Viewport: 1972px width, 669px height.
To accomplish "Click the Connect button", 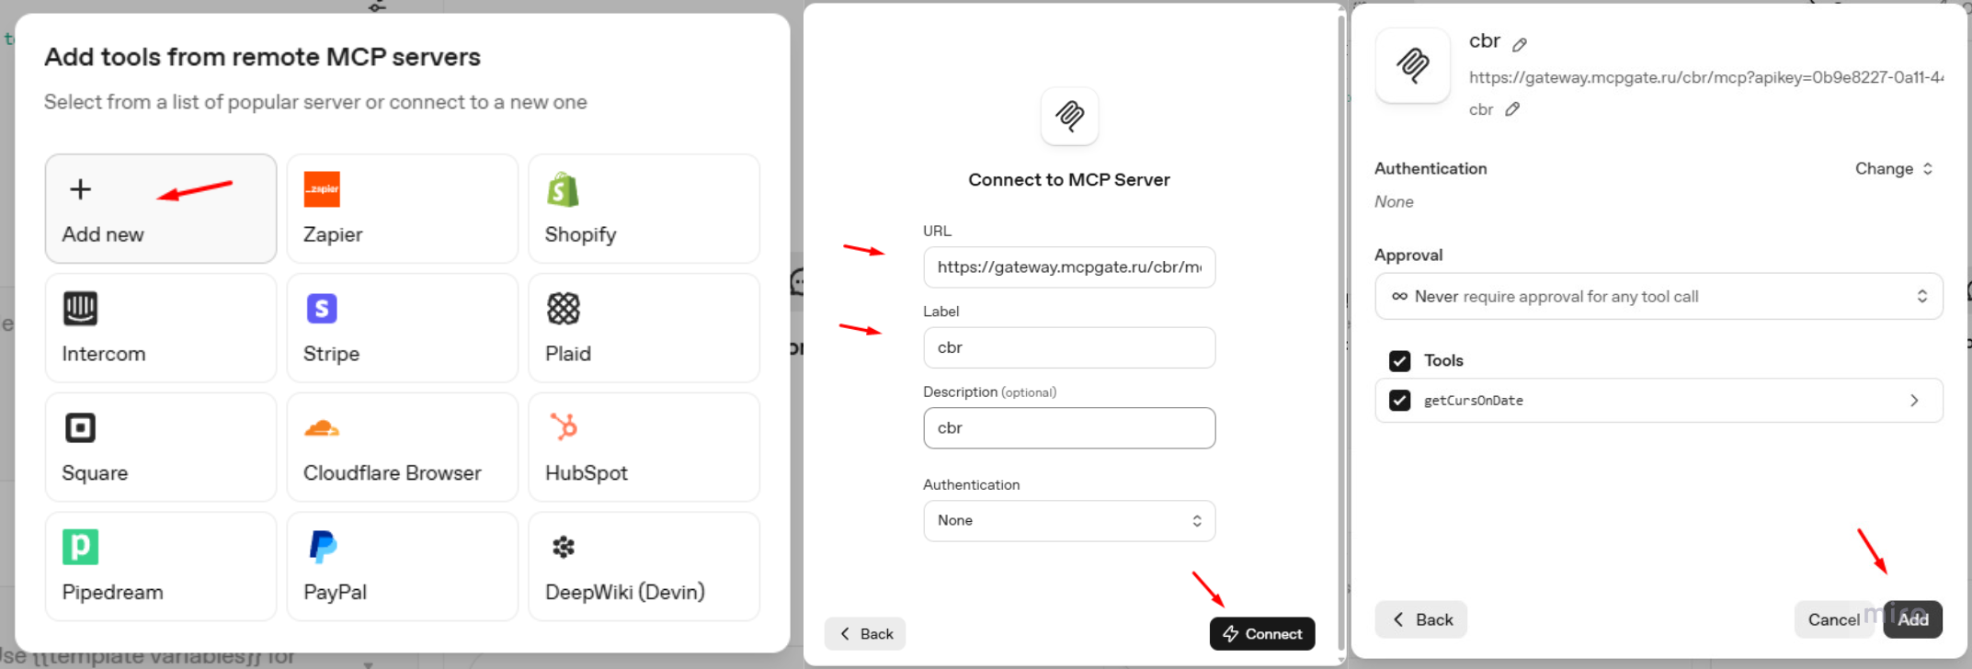I will click(1262, 634).
